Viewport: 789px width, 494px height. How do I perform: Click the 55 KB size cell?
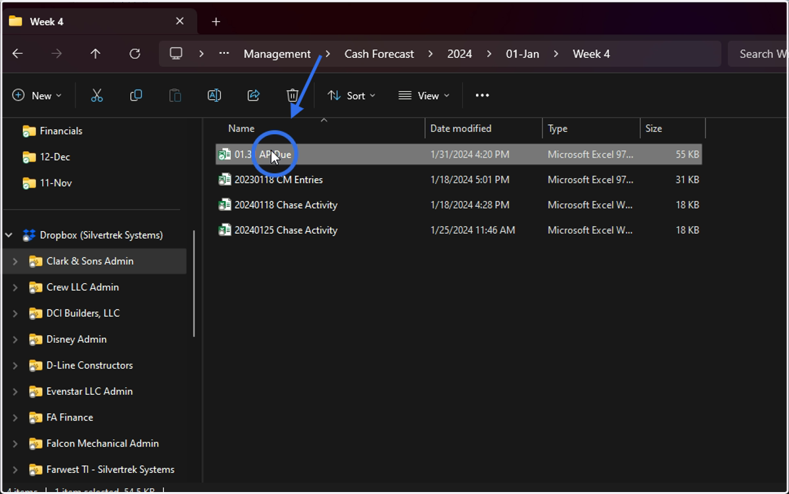click(687, 154)
